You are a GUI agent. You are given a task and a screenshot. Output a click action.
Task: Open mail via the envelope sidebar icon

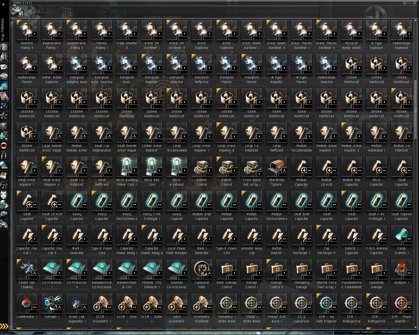[x=4, y=67]
